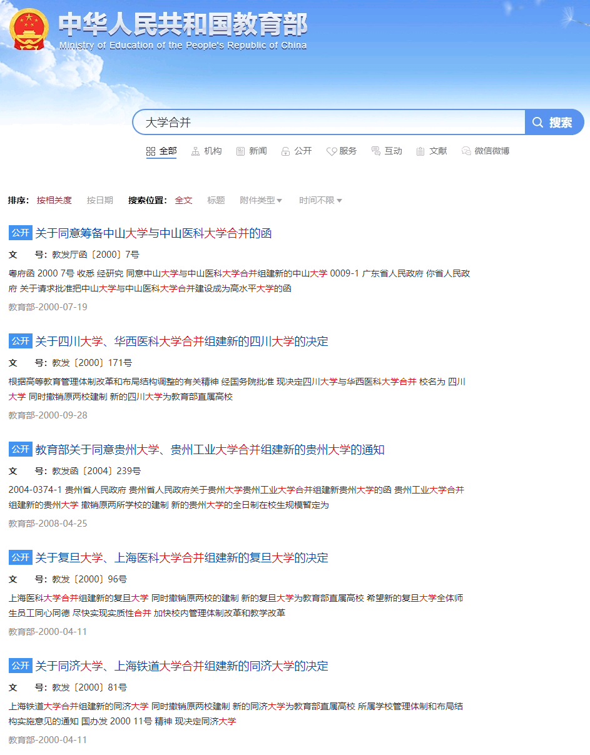Switch sorting to 按日期 (by date)
The width and height of the screenshot is (590, 755).
tap(99, 200)
